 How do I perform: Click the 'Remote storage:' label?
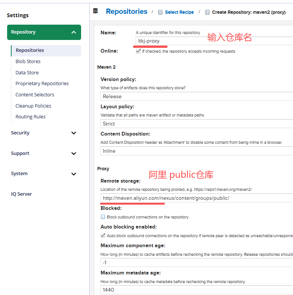(x=120, y=181)
